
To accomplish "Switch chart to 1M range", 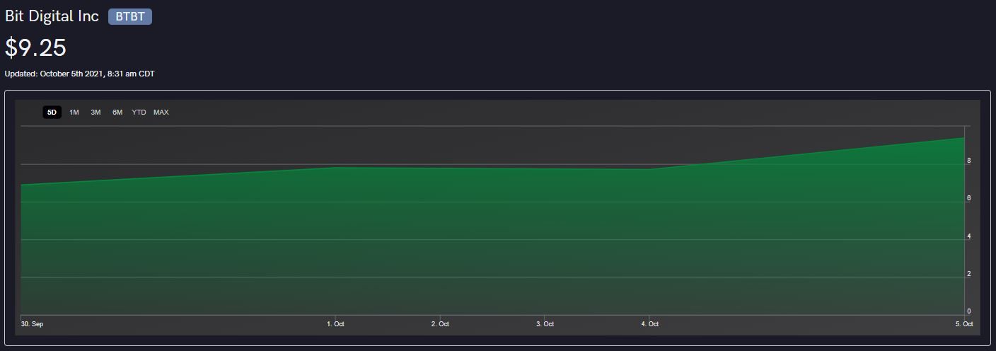I will tap(74, 113).
